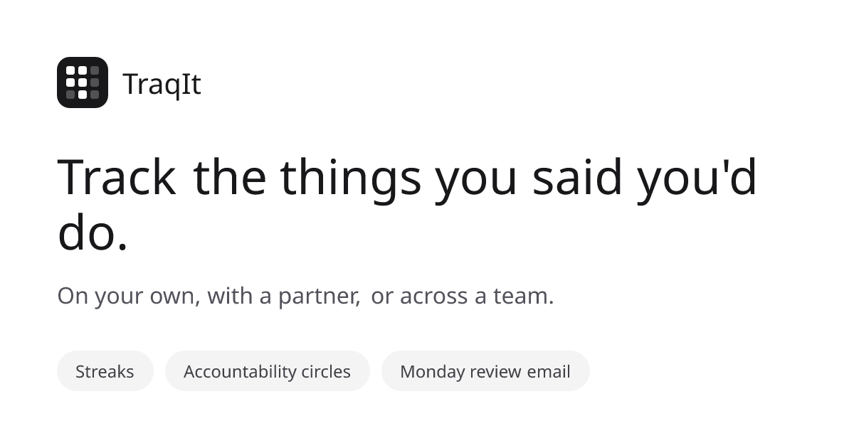The height and width of the screenshot is (448, 854).
Task: Open the TraqIt brand name link
Action: tap(162, 84)
